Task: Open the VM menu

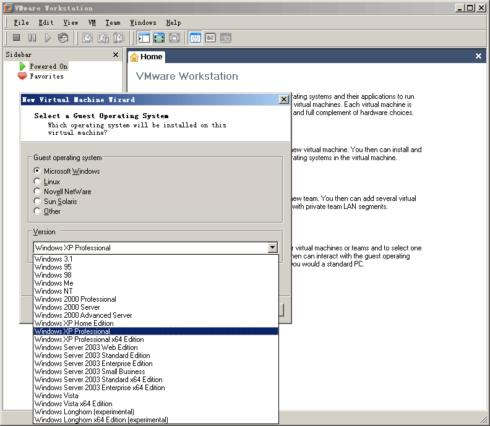Action: click(x=92, y=22)
